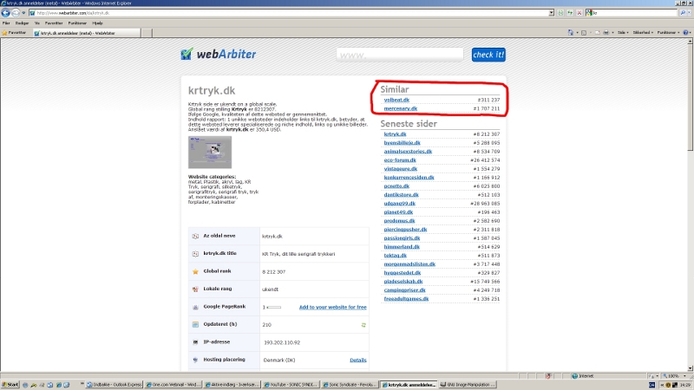This screenshot has height=390, width=694.
Task: Click the Google PageRank row icon
Action: coord(195,307)
